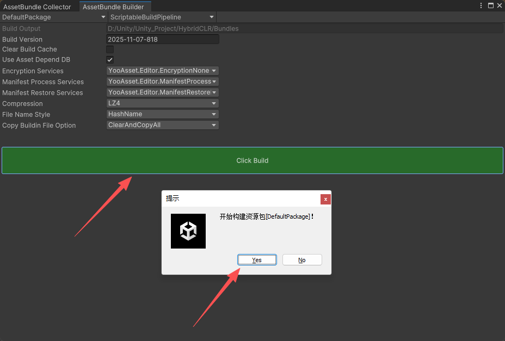
Task: Open the Copy Buildin File Option dropdown
Action: (x=162, y=125)
